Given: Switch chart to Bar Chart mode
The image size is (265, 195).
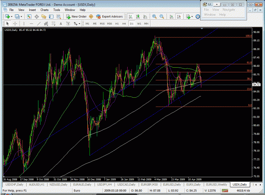Looking at the screenshot, I should (x=130, y=16).
